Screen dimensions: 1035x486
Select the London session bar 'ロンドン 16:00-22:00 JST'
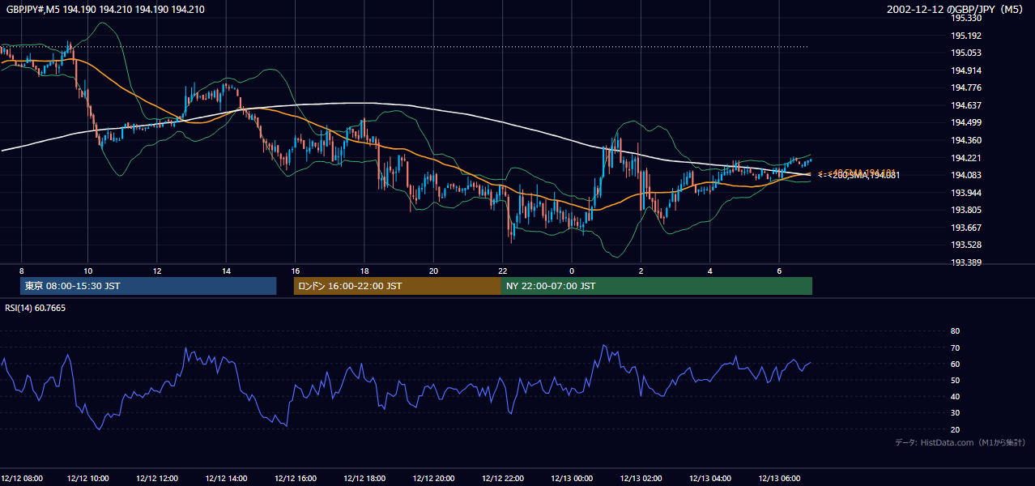[x=397, y=286]
